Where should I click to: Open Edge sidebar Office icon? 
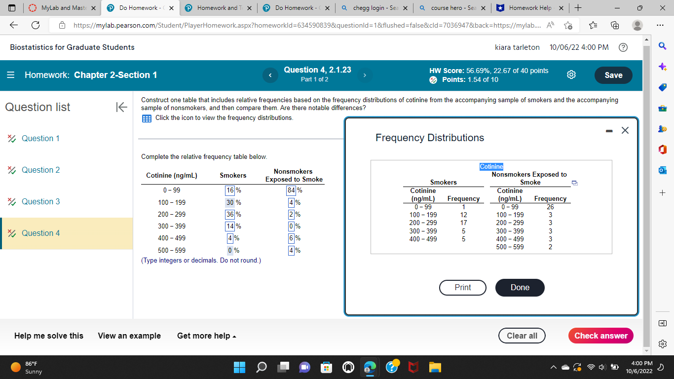point(662,150)
